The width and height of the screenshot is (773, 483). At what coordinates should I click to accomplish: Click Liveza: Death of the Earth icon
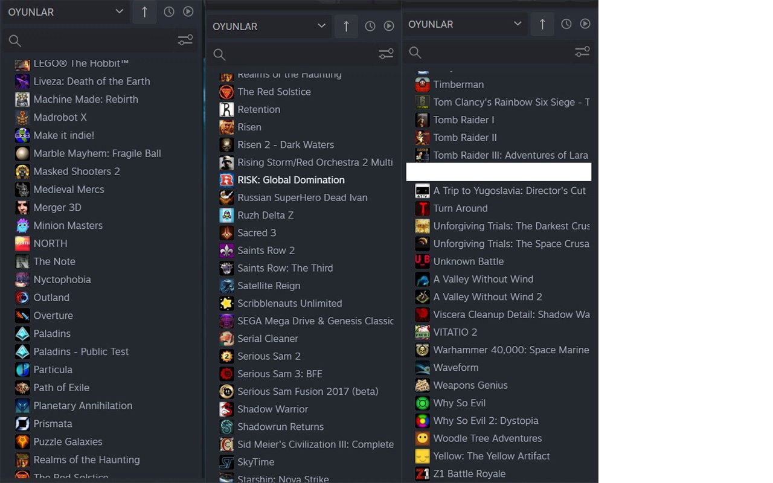pyautogui.click(x=22, y=82)
